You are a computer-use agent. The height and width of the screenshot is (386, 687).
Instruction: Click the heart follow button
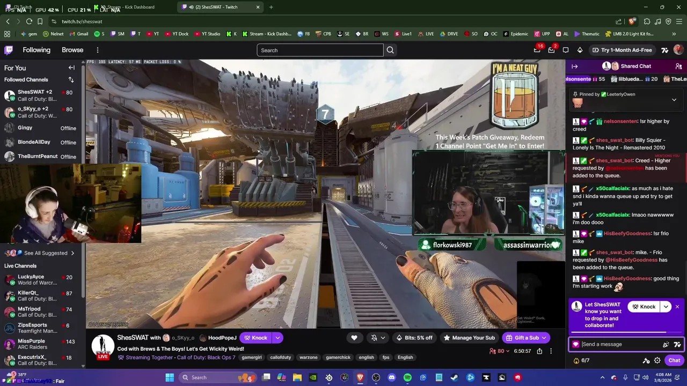tap(354, 338)
